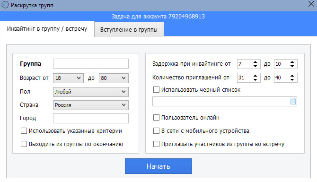This screenshot has height=182, width=317.
Task: Switch to Вступление в группы tab
Action: click(129, 29)
